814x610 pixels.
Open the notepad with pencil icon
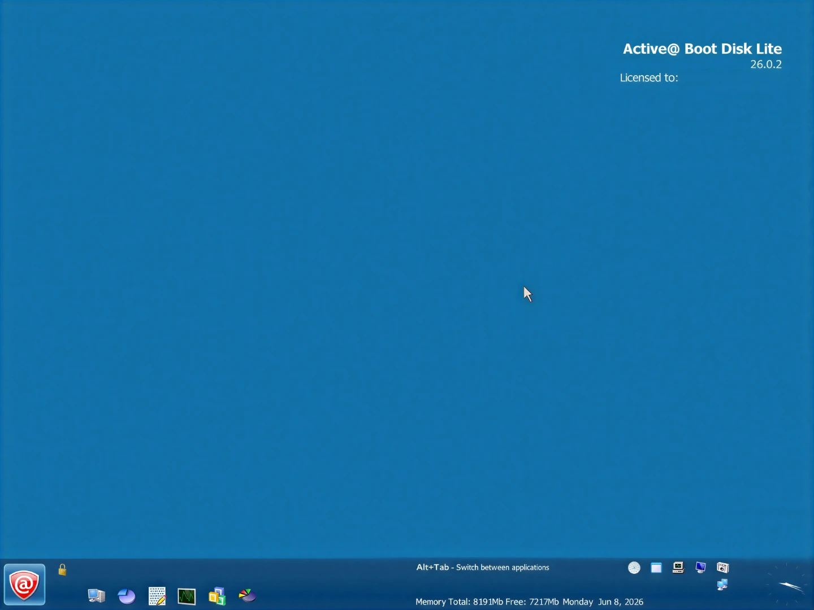pyautogui.click(x=157, y=596)
